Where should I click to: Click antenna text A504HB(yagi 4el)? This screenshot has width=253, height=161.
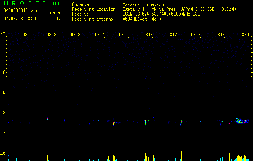[142, 19]
